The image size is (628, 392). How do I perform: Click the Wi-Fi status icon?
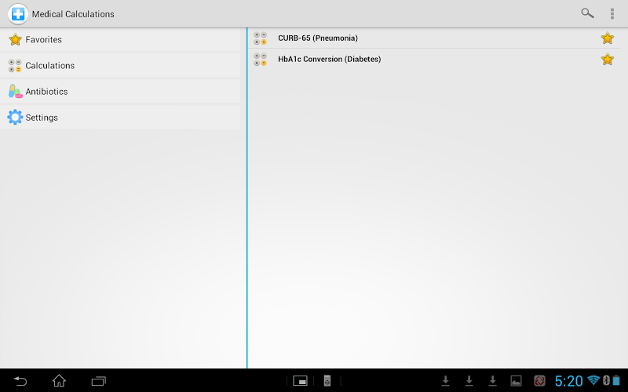coord(593,380)
